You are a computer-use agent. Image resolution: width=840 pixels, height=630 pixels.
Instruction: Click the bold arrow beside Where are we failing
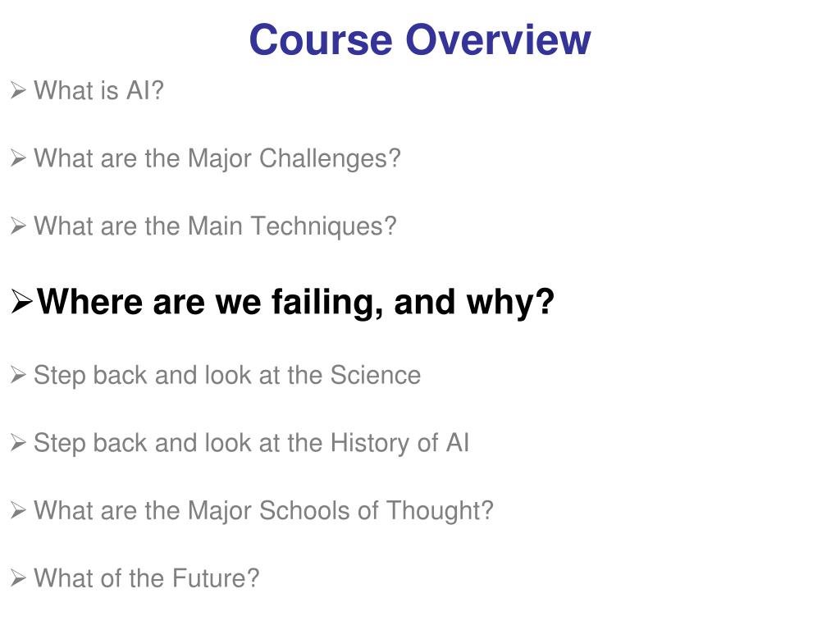click(22, 302)
